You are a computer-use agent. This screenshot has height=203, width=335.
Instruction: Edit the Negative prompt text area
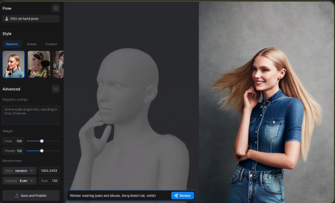[x=31, y=115]
